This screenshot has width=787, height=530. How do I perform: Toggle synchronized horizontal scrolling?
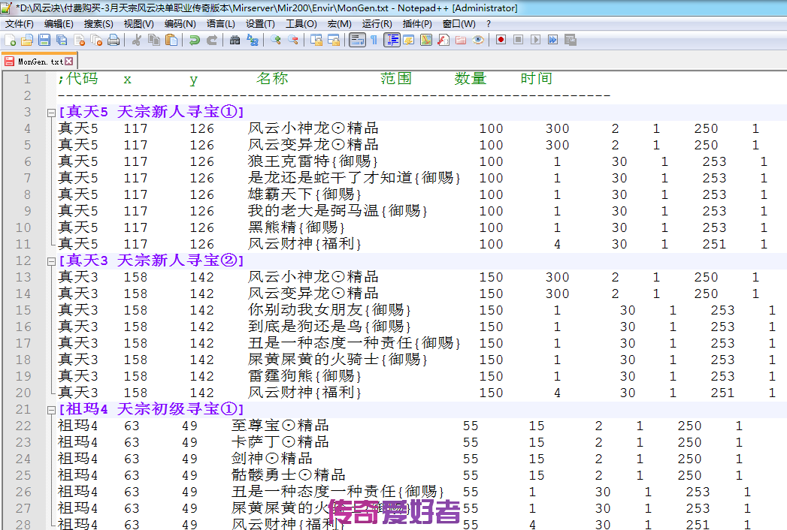(x=334, y=40)
